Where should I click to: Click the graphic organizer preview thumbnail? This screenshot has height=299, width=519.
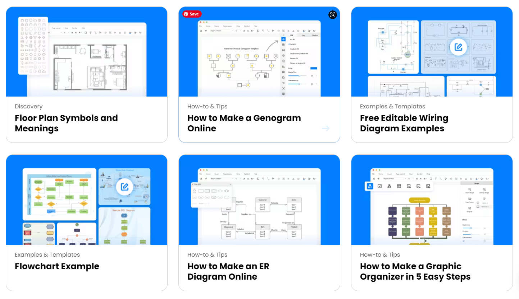432,205
